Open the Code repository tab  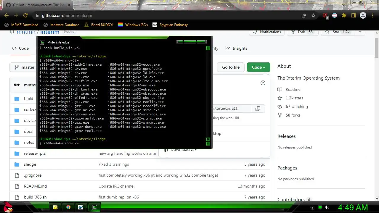pos(20,48)
